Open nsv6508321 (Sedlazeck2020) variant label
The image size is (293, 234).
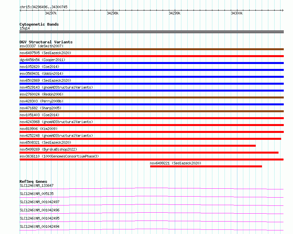coord(45,142)
